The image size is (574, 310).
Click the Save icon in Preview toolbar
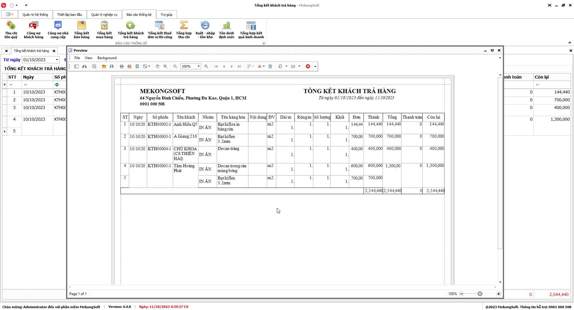tap(112, 66)
